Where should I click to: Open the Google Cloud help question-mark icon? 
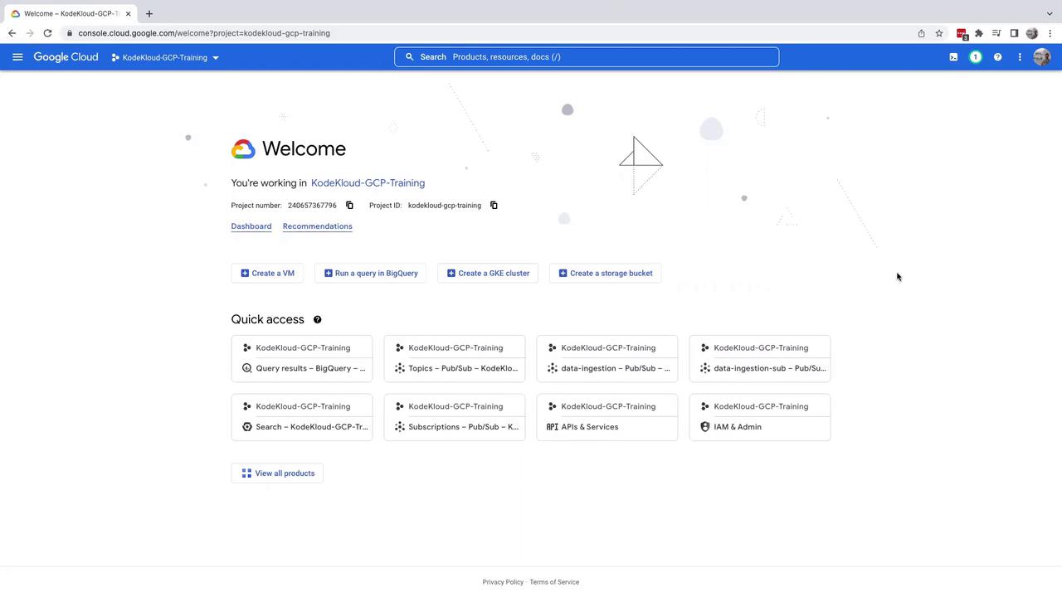997,57
